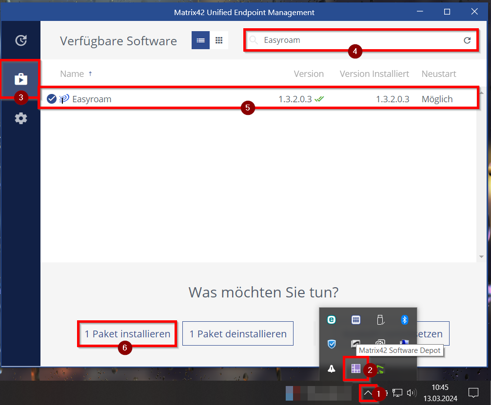Click 1 Paket installieren button
This screenshot has height=405, width=491.
pyautogui.click(x=127, y=334)
